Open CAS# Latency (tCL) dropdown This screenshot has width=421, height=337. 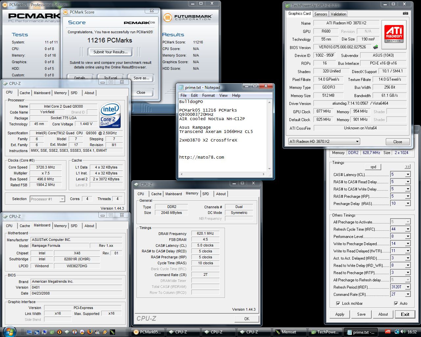coord(408,174)
